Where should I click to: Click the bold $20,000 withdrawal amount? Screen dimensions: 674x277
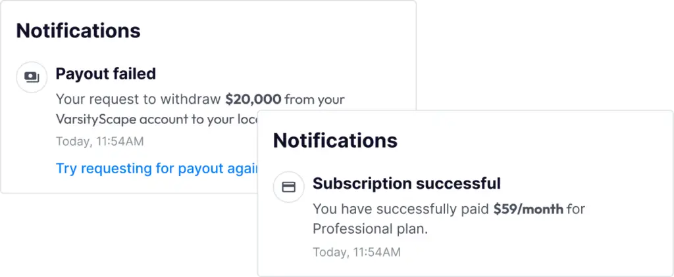253,100
